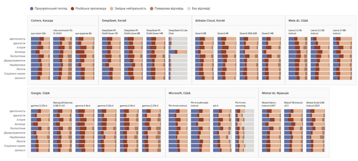Click the bottom Антикор row label
Image resolution: width=358 pixels, height=161 pixels.
[20, 124]
